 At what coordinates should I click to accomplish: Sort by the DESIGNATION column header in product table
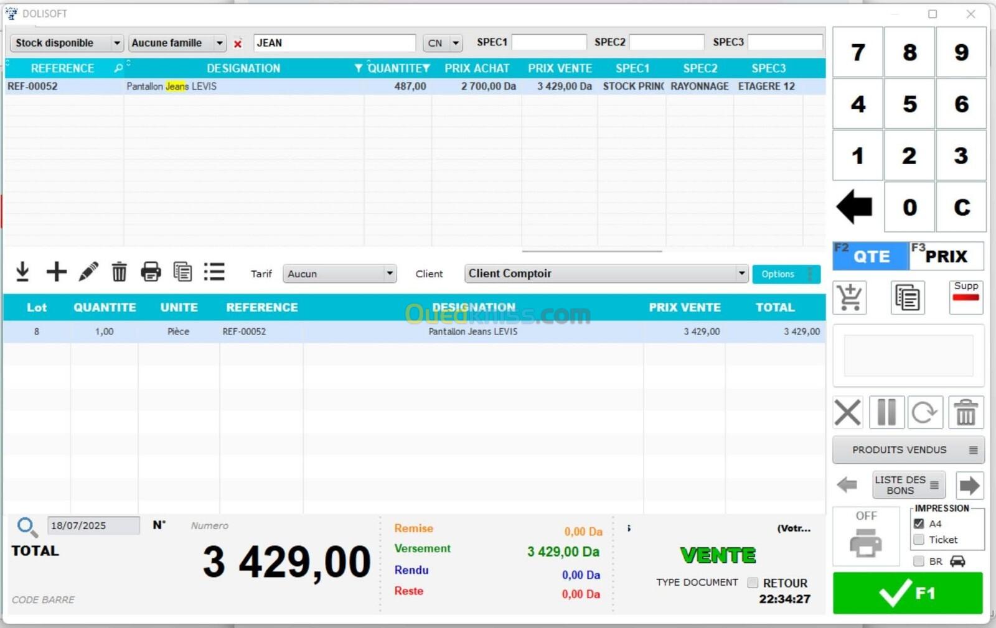click(243, 68)
